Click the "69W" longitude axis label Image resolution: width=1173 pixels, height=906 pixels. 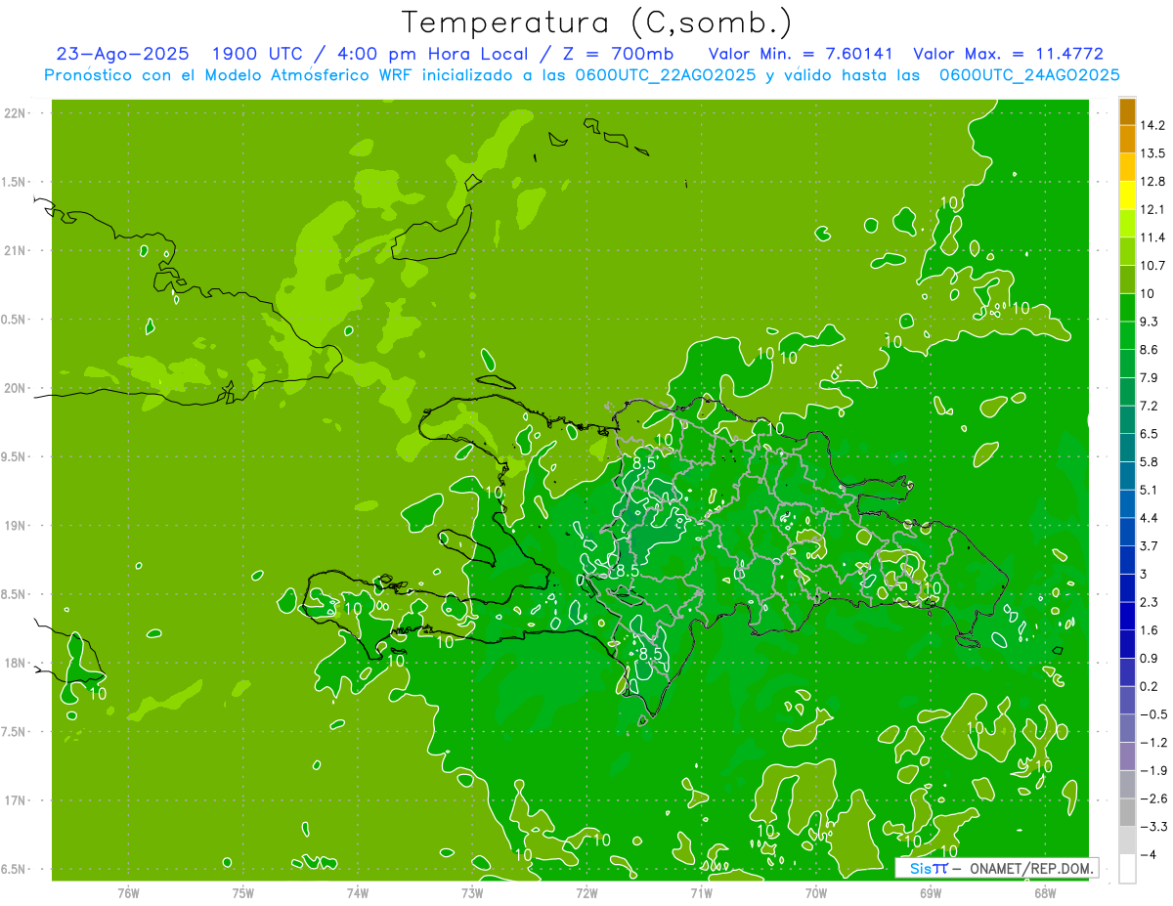930,892
